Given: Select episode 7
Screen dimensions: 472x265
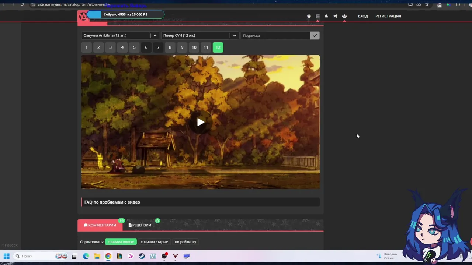Looking at the screenshot, I should [x=158, y=47].
